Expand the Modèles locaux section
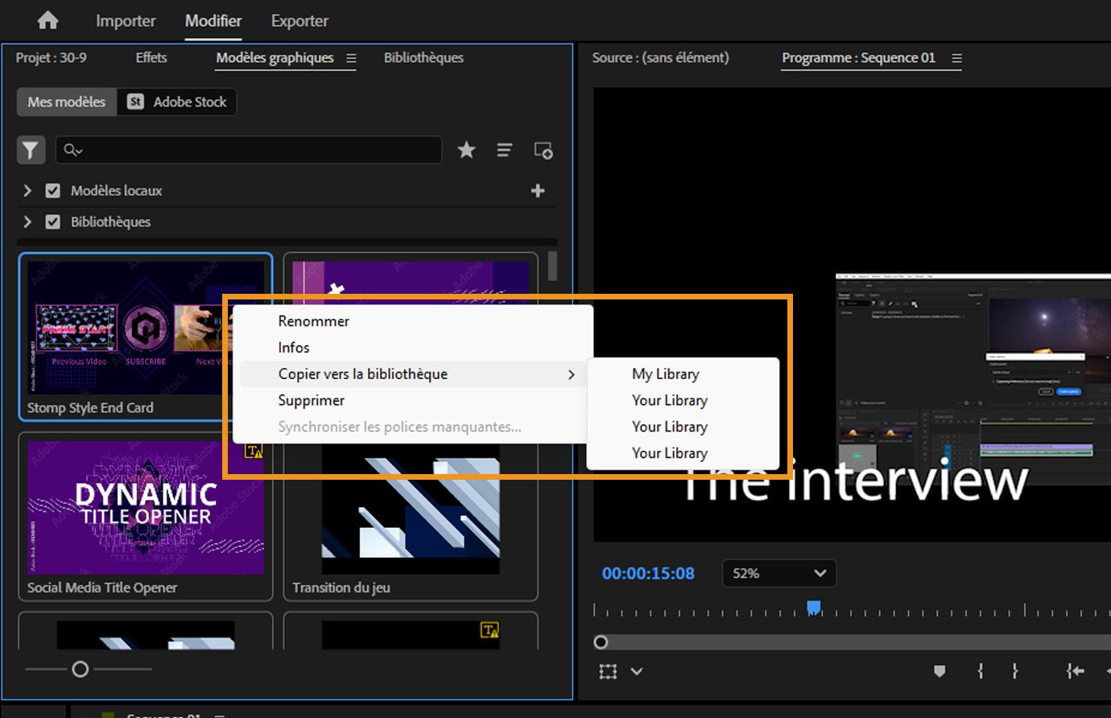1111x718 pixels. point(27,191)
